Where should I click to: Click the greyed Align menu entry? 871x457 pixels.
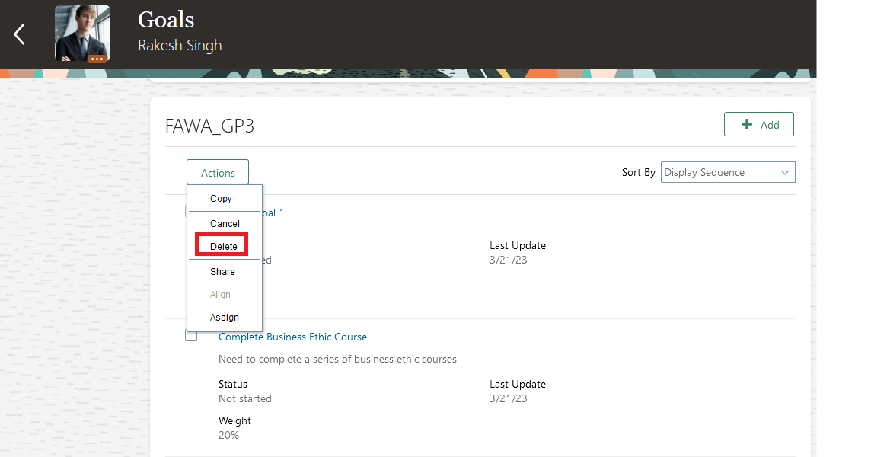click(220, 295)
